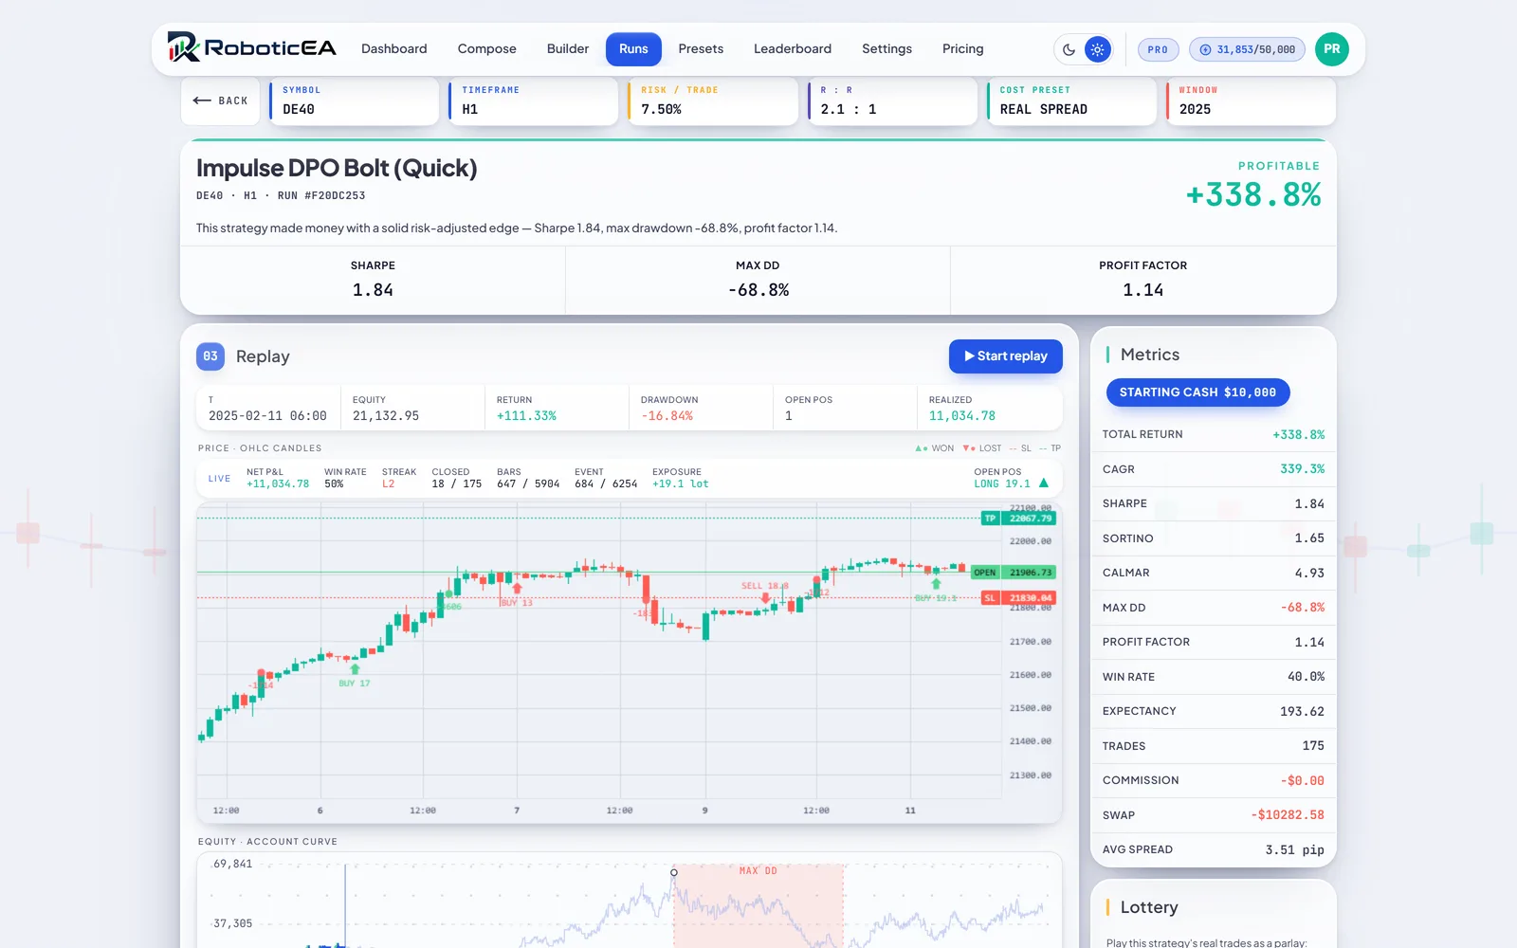
Task: Click the Starting Cash $10,000 pill
Action: (x=1197, y=392)
